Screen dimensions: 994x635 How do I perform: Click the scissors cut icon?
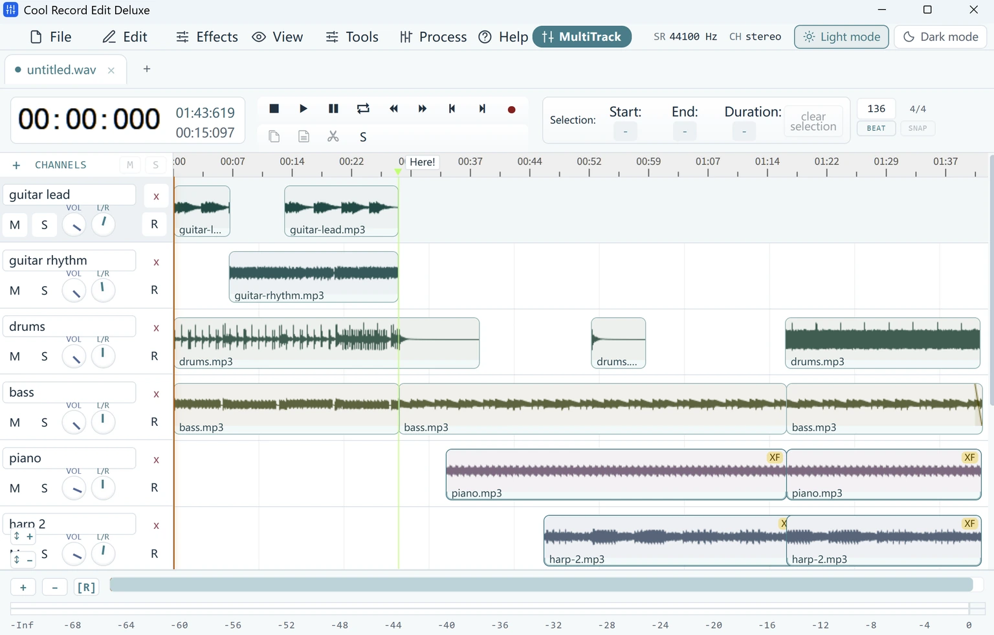coord(333,137)
